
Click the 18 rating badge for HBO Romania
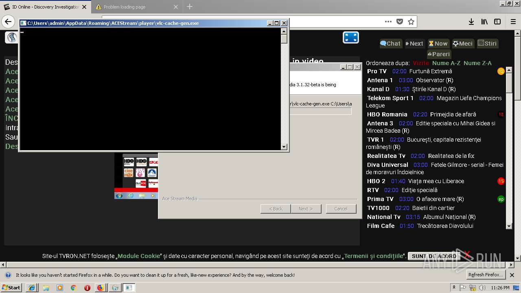pos(501,114)
